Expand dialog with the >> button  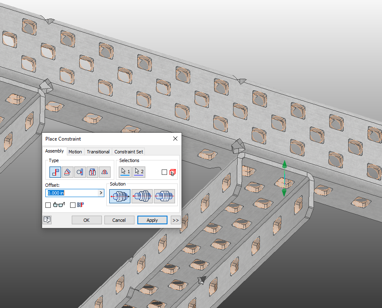[175, 220]
